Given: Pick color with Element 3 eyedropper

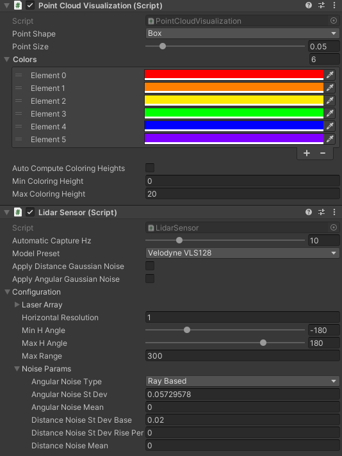Looking at the screenshot, I should [x=329, y=113].
